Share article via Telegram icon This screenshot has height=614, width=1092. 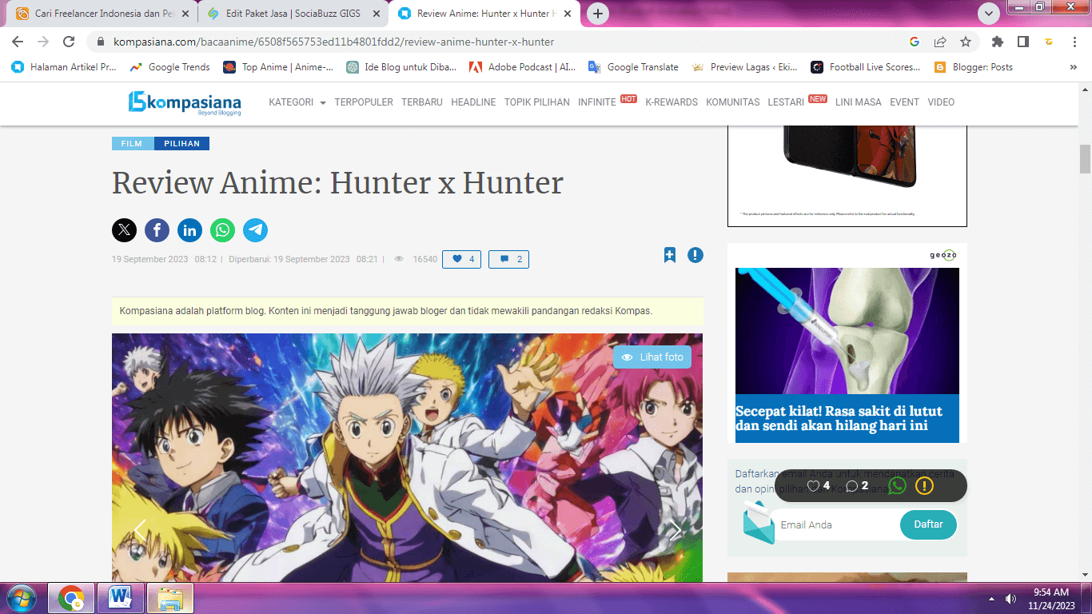coord(255,230)
